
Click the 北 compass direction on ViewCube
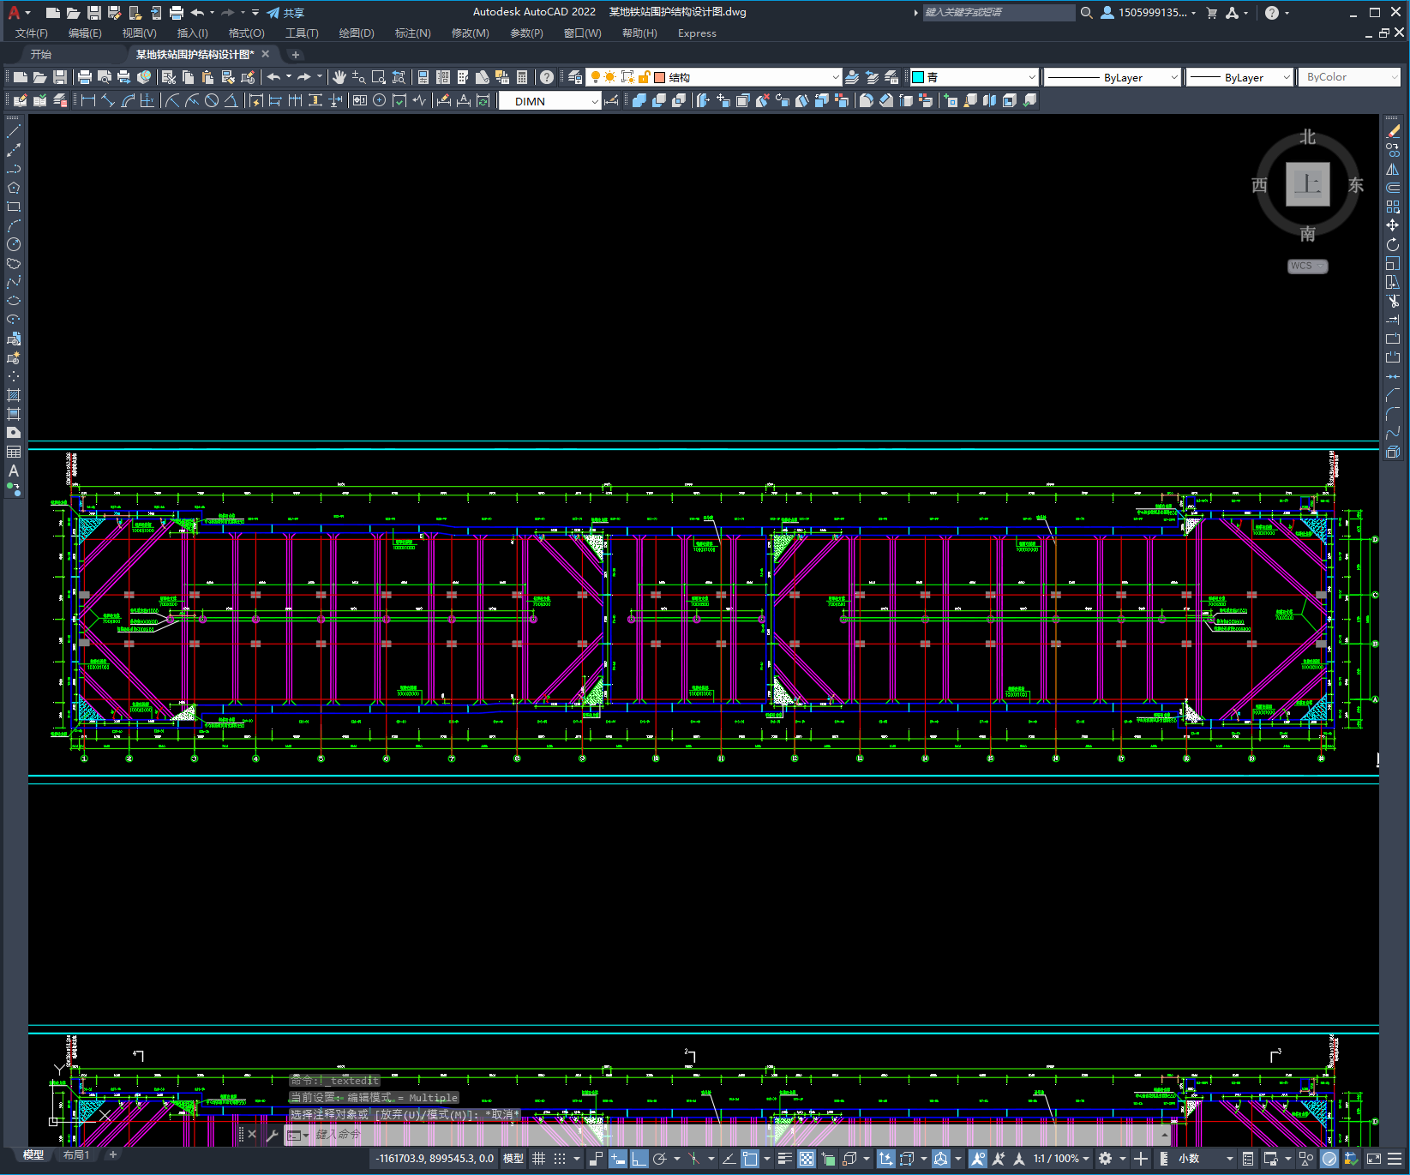pos(1307,137)
